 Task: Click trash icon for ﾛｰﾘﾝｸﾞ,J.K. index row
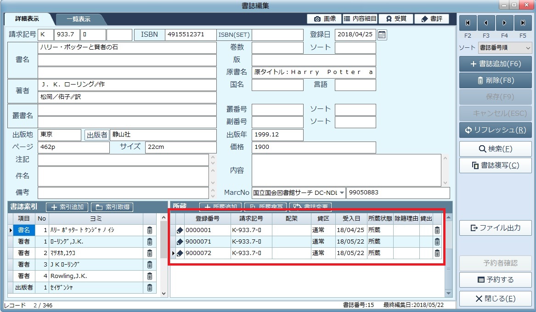pos(150,242)
